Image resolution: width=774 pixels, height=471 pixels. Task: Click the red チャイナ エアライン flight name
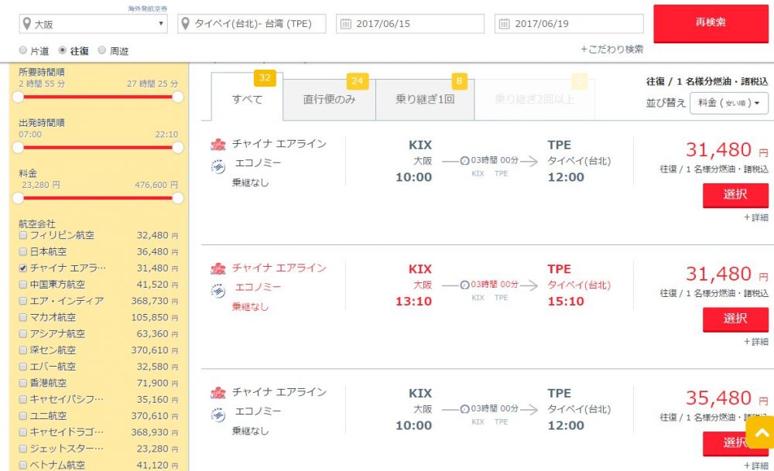click(279, 268)
